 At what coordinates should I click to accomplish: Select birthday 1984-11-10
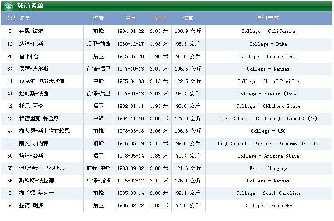tap(130, 118)
